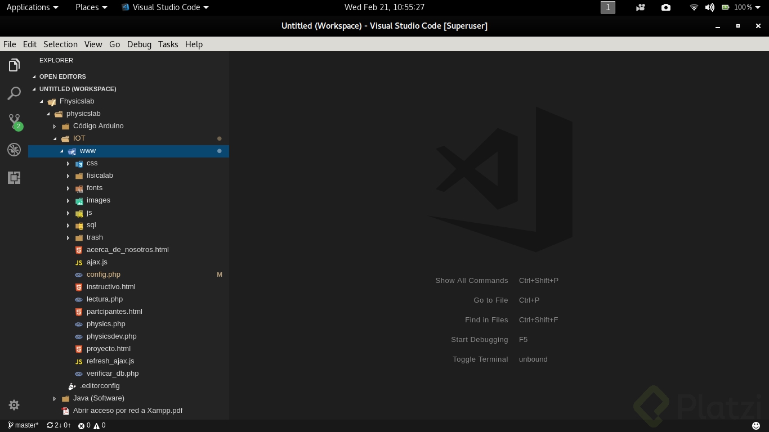
Task: Click the synchronize changes status item
Action: click(x=59, y=425)
